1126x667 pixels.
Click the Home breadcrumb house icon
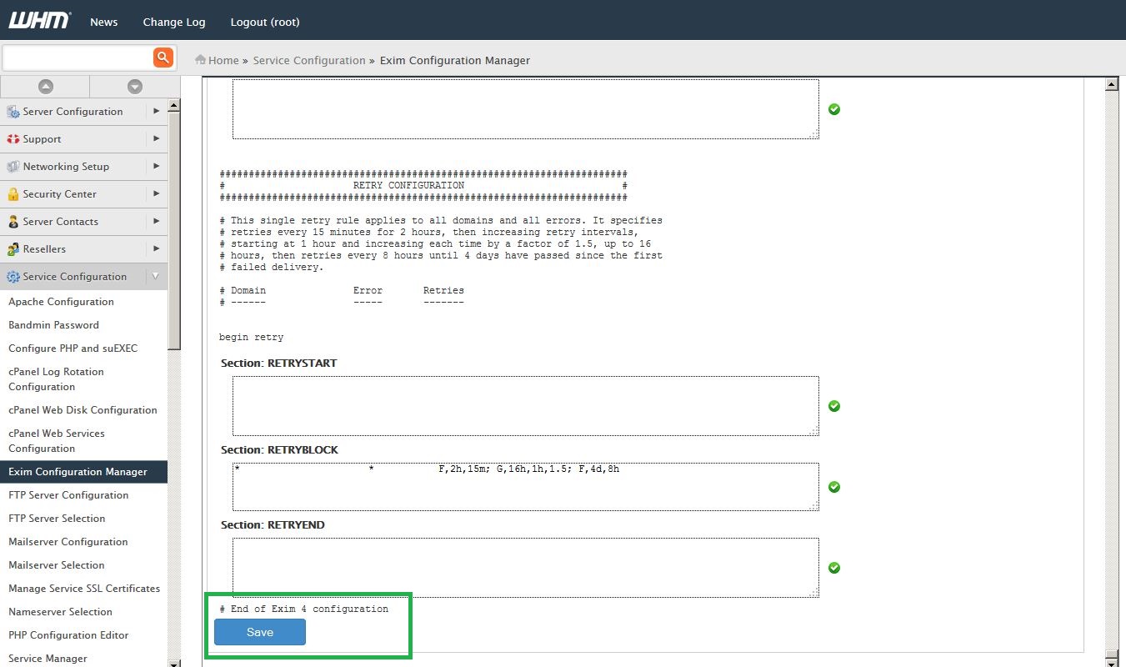click(200, 60)
